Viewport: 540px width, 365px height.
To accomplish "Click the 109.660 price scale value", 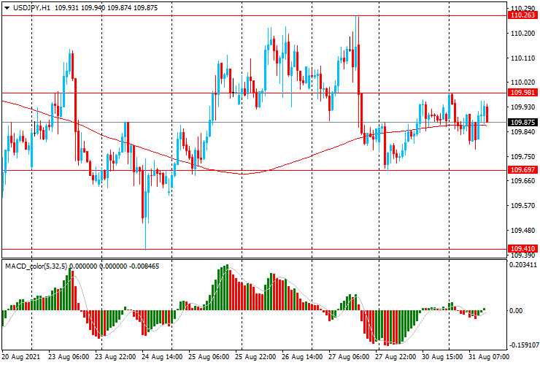I will point(522,181).
